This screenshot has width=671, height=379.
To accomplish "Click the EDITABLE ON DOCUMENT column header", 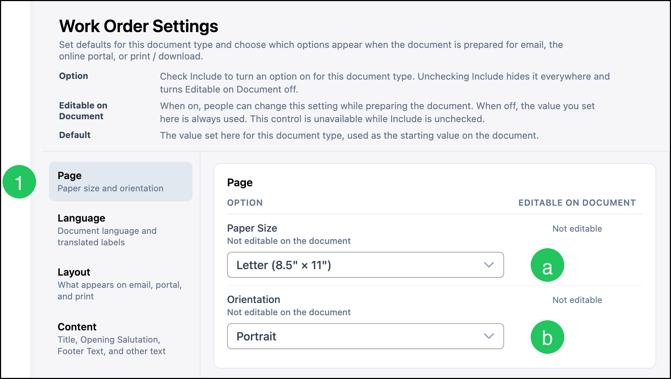I will 577,203.
